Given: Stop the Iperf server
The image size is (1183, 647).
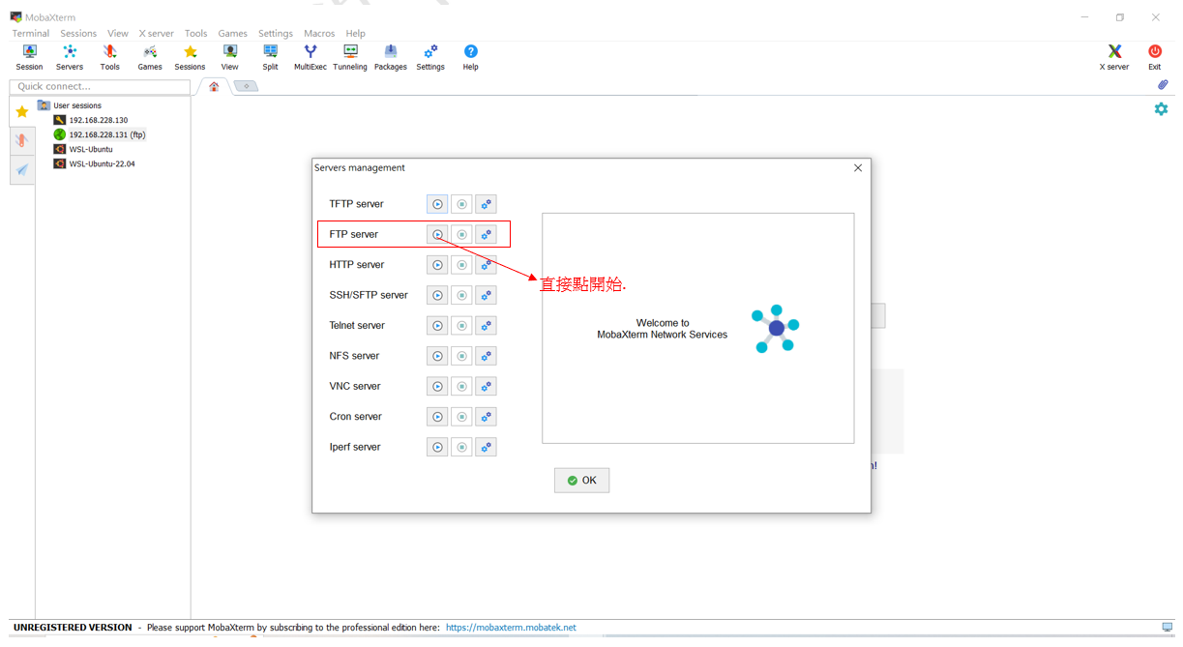Looking at the screenshot, I should [461, 448].
